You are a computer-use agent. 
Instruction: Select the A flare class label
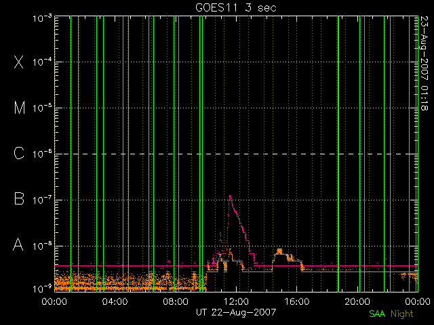[x=18, y=244]
